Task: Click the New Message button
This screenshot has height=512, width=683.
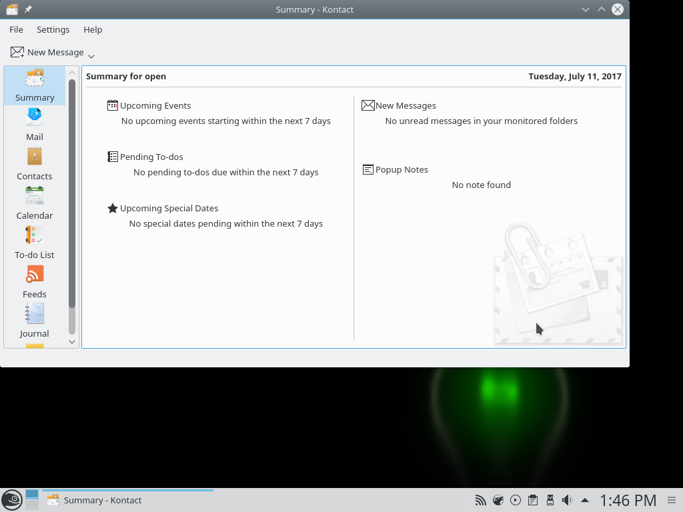Action: pos(47,52)
